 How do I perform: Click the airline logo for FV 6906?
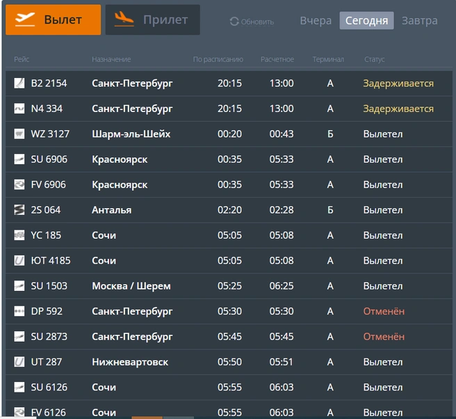19,184
